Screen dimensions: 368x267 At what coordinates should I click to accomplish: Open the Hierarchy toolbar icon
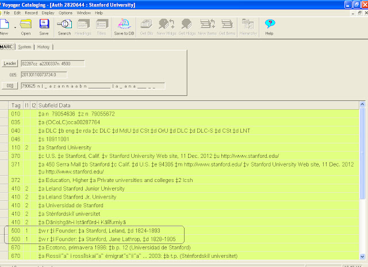coord(248,27)
